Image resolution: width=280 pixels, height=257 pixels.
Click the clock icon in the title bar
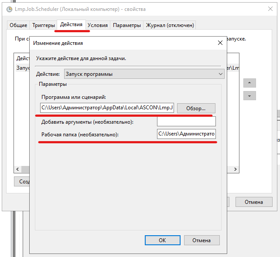point(9,9)
